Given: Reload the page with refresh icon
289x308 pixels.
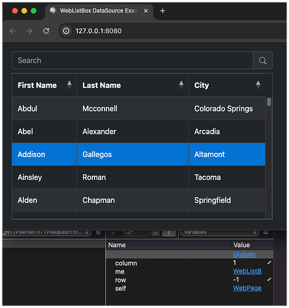Looking at the screenshot, I should (x=46, y=31).
